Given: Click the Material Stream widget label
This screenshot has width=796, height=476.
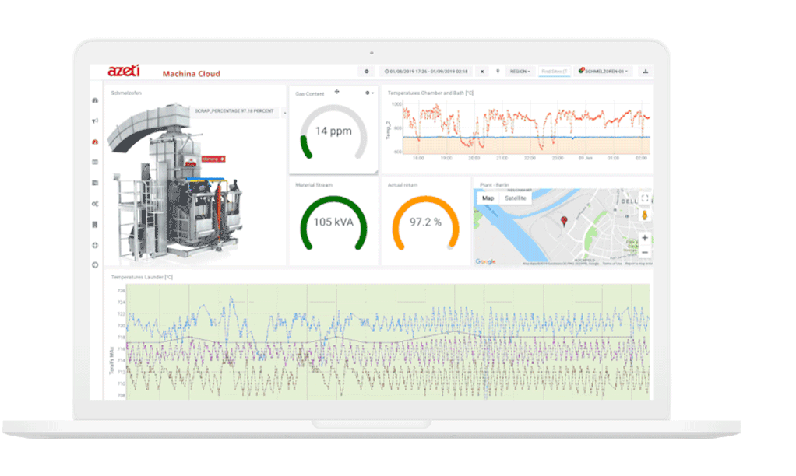Looking at the screenshot, I should 314,185.
